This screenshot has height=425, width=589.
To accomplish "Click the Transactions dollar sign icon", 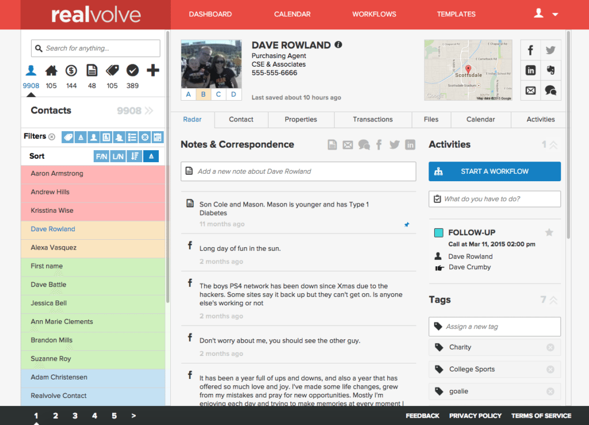I will pyautogui.click(x=71, y=71).
